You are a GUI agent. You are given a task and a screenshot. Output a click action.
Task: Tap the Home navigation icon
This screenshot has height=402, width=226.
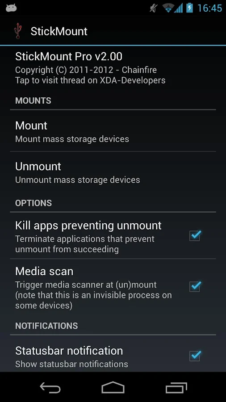tap(113, 387)
